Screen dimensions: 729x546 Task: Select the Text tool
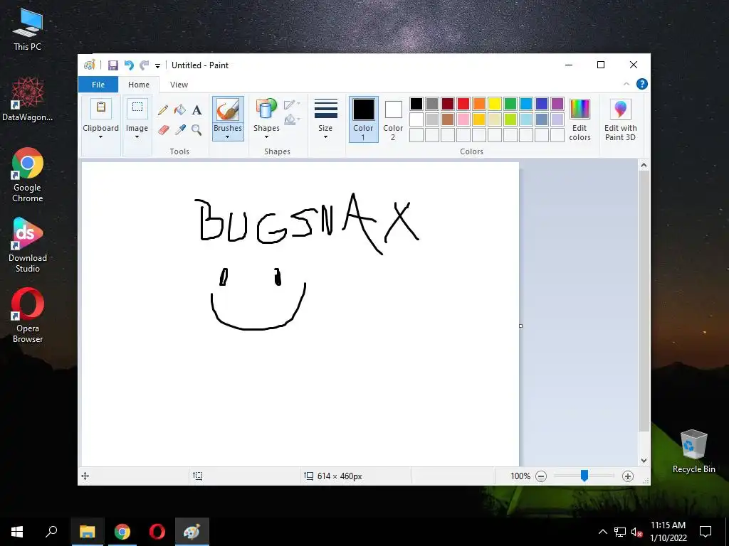click(x=196, y=110)
